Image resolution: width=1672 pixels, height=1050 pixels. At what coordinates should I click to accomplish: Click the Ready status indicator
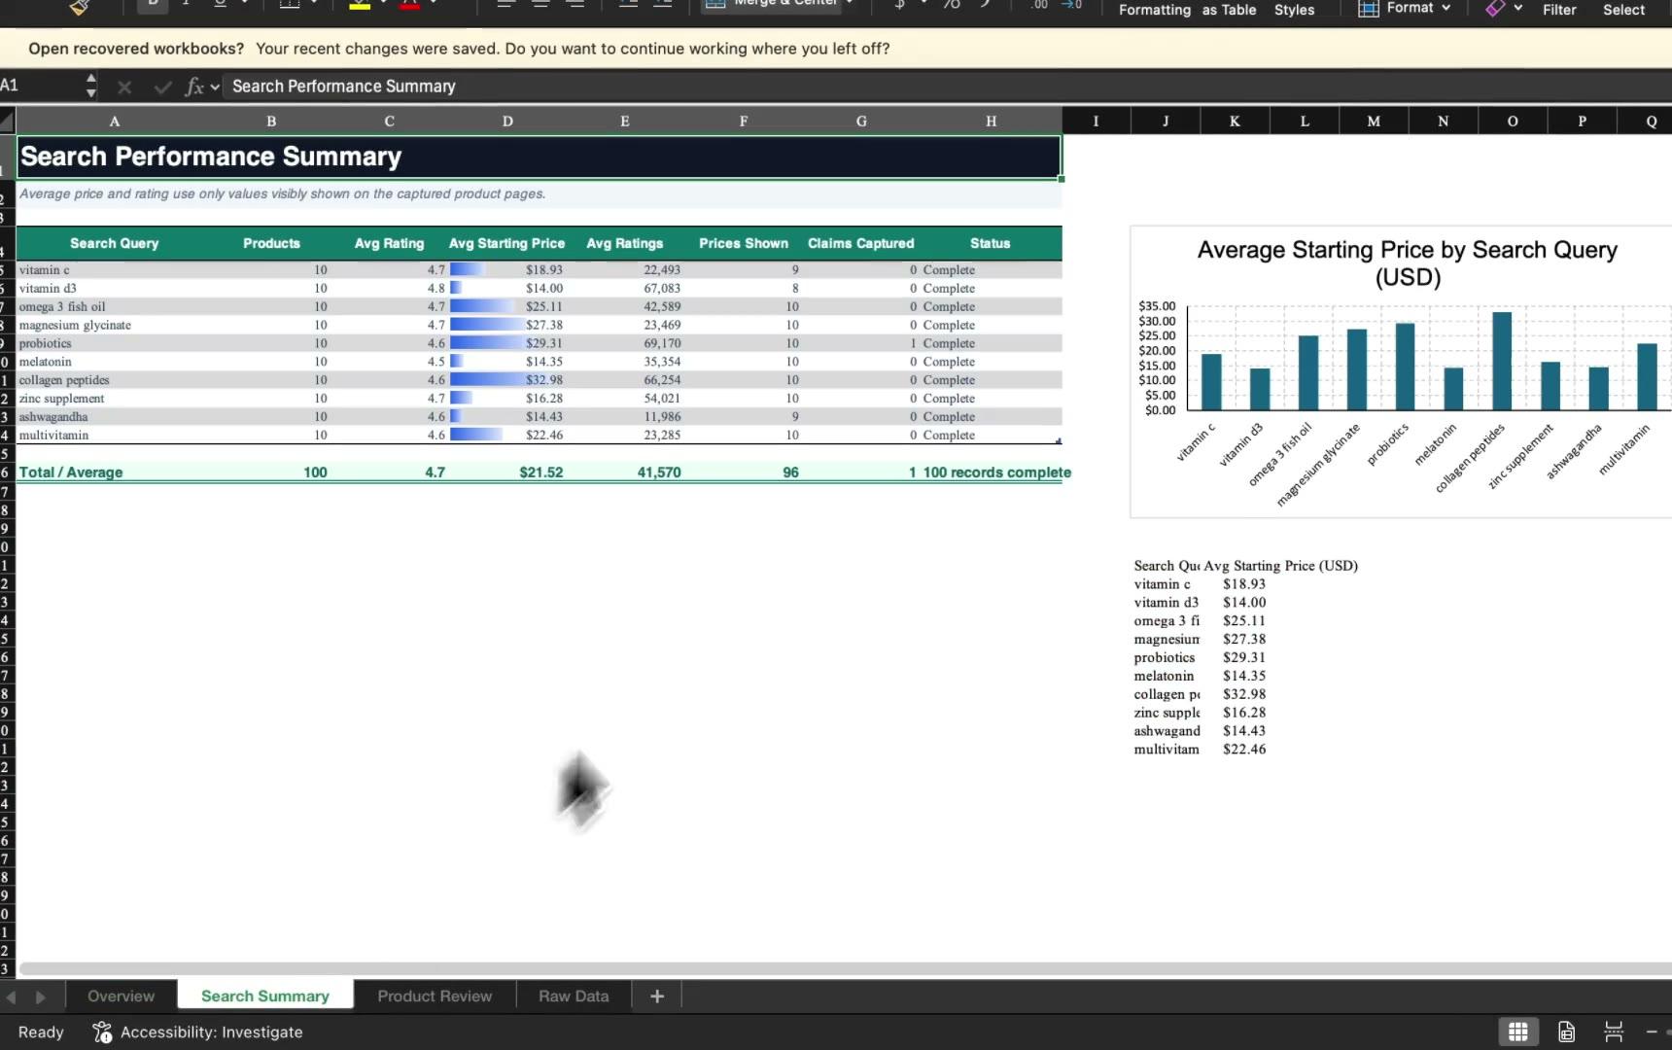pyautogui.click(x=41, y=1032)
